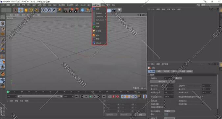This screenshot has width=222, height=119.
Task: Toggle the second left-column checkbox in project settings
Action: tap(165, 104)
